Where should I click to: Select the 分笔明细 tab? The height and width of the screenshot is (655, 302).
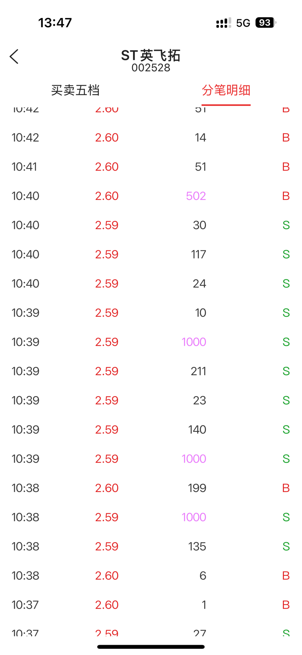pyautogui.click(x=226, y=90)
